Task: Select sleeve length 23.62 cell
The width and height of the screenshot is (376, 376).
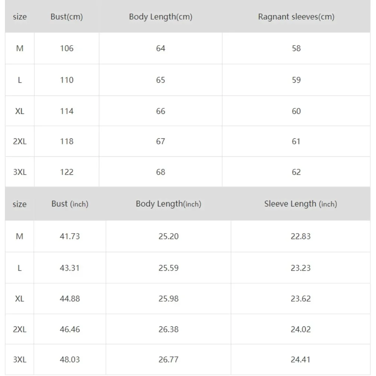Action: coord(300,299)
